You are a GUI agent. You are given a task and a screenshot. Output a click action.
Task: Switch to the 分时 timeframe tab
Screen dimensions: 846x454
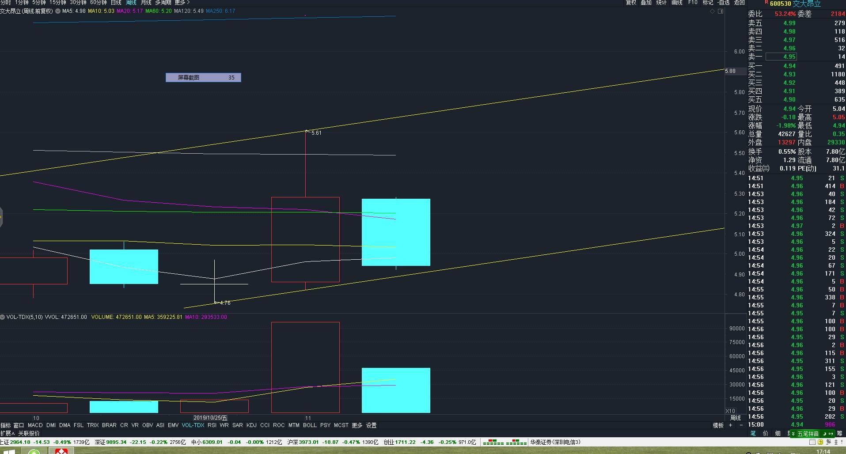[x=5, y=3]
